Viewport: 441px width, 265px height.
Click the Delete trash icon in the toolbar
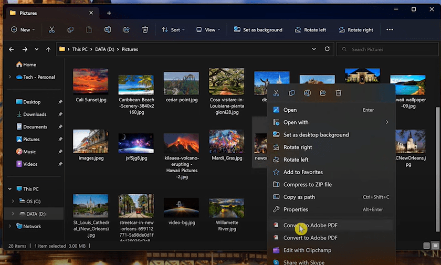[145, 29]
